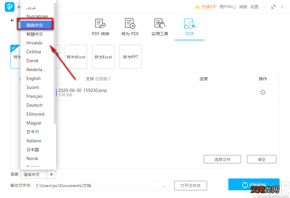Viewport: 290px width, 198px height.
Task: Choose 한국어 in language list
Action: (x=37, y=132)
